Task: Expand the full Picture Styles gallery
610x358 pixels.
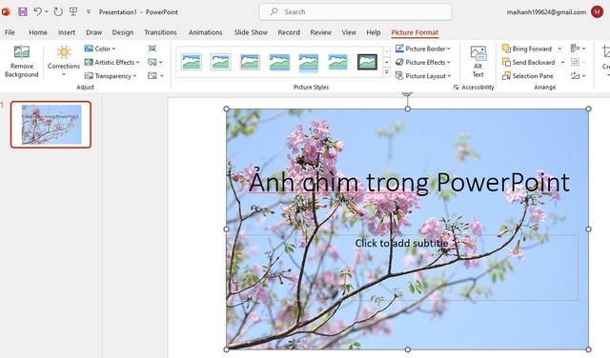Action: click(386, 72)
